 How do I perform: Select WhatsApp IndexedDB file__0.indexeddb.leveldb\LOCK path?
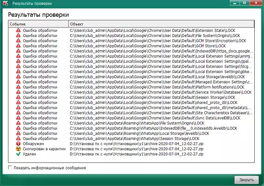click(153, 128)
